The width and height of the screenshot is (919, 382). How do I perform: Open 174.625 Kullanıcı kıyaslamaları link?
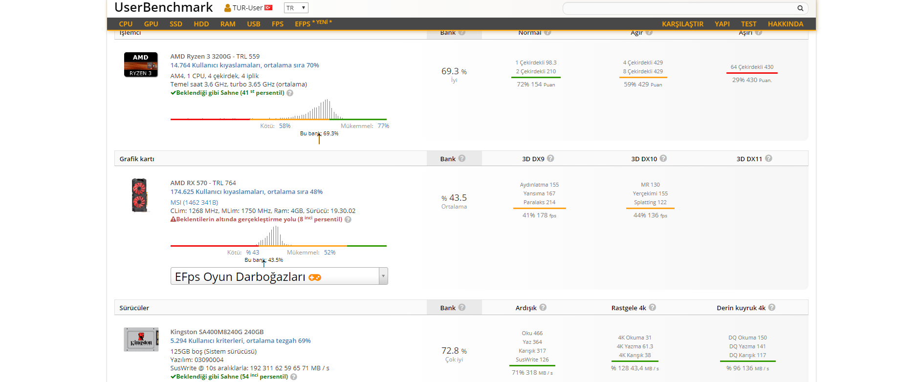coord(247,192)
